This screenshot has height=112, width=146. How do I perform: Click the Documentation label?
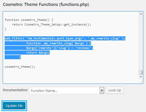click(15, 90)
